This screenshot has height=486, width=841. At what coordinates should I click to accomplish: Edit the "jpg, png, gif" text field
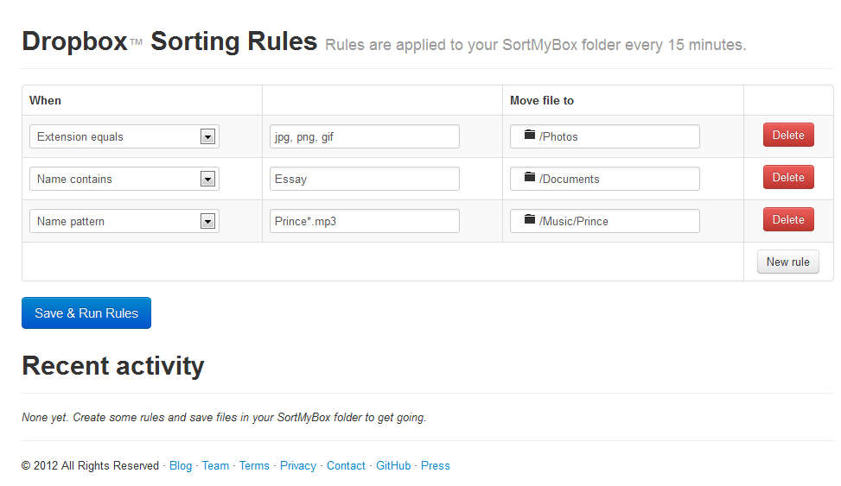click(x=364, y=136)
